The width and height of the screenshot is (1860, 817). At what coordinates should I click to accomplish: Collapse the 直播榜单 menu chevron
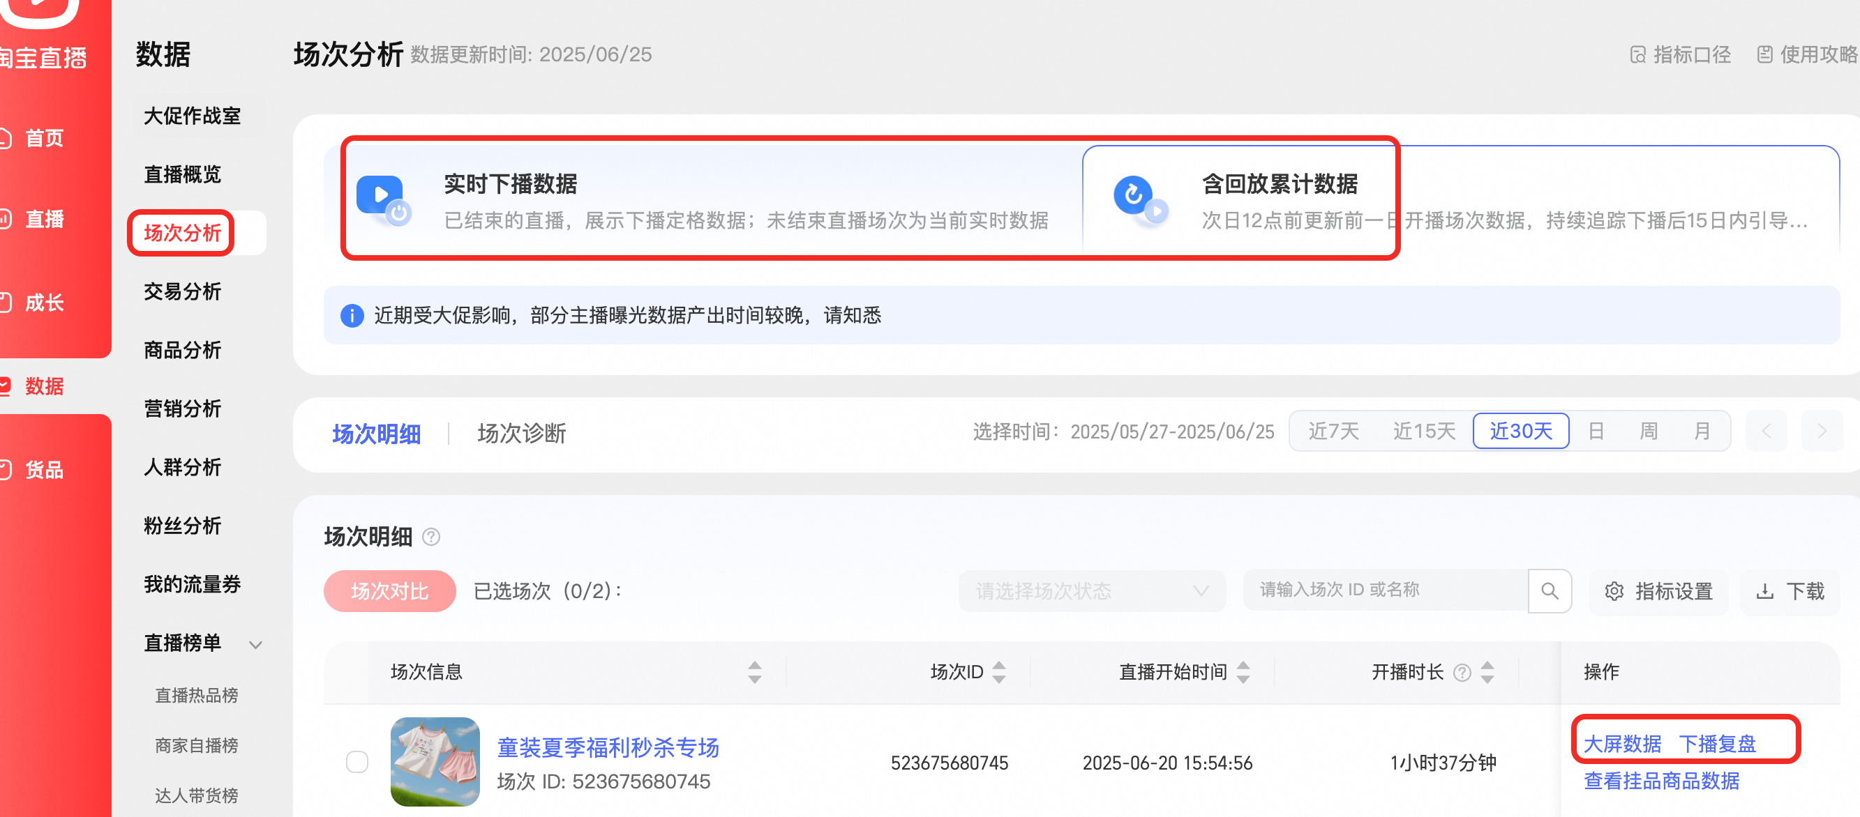pyautogui.click(x=255, y=644)
